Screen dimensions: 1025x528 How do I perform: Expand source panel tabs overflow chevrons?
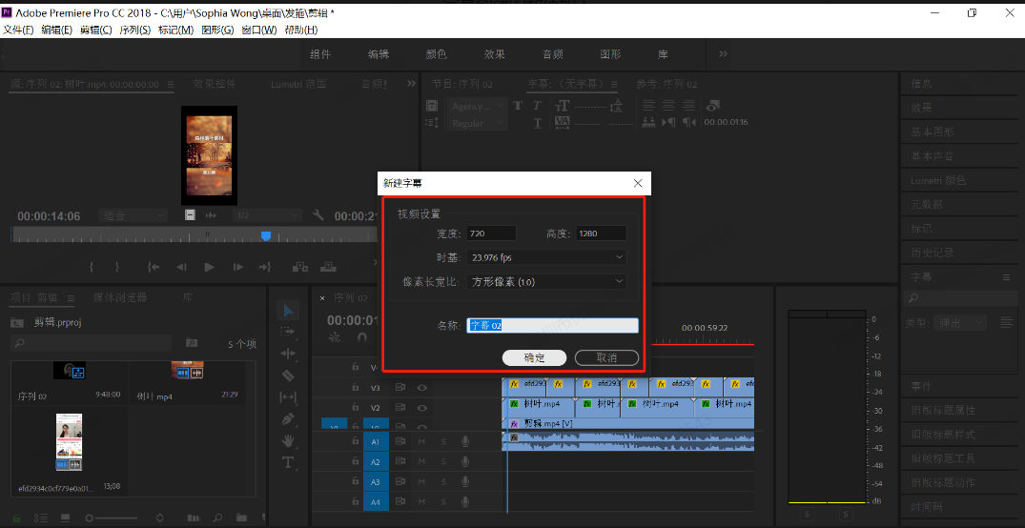(411, 84)
